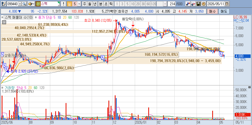The width and height of the screenshot is (252, 125).
Task: Click the 최저 2,920 (07/02) label
Action: coord(24,71)
